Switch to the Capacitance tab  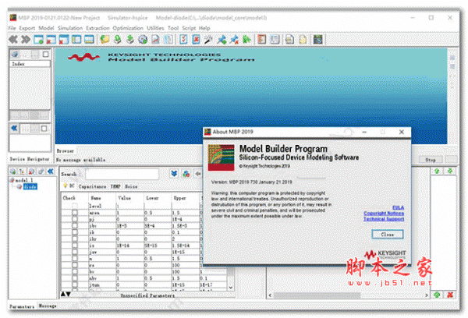pos(92,186)
